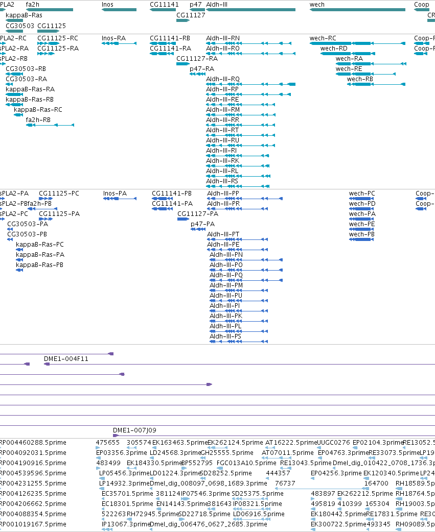Click the Aldh-III-RQ transcript label
The height and width of the screenshot is (532, 435).
point(223,79)
